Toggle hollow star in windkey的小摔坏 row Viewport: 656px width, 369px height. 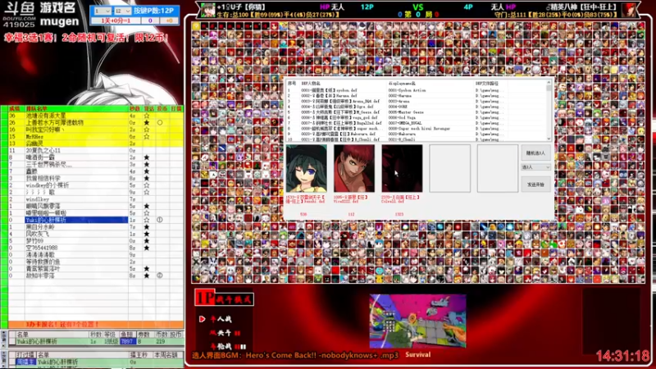click(147, 185)
